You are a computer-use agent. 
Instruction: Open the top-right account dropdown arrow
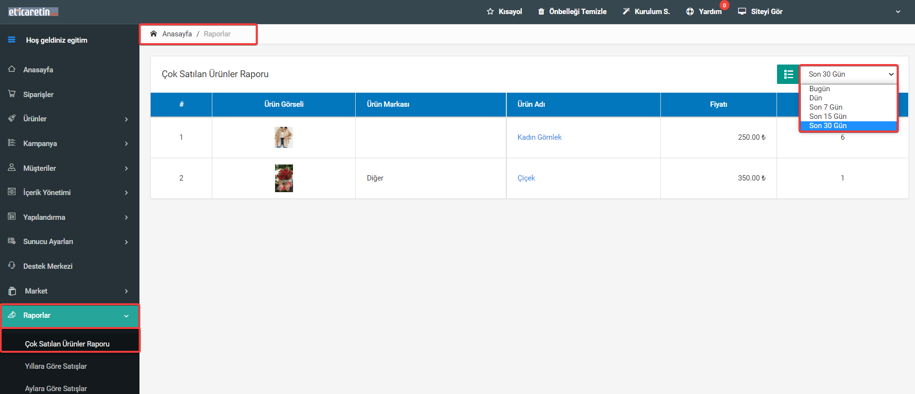(898, 12)
